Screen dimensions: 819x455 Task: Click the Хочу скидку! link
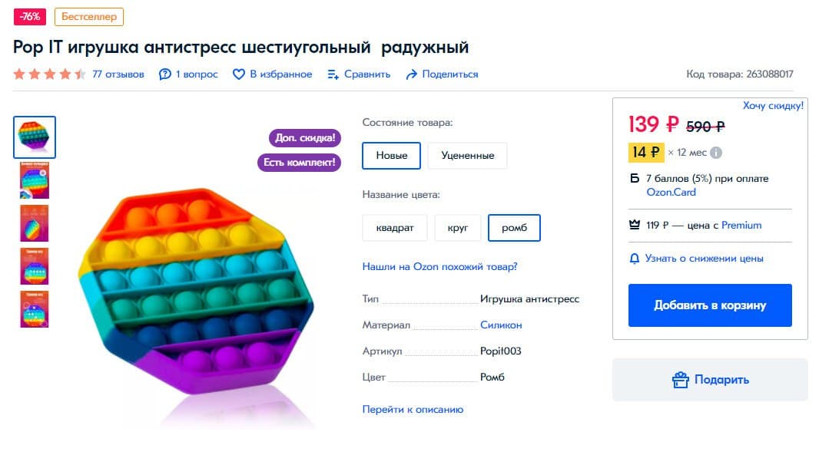(773, 106)
